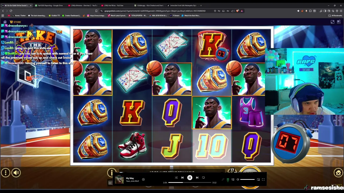344x193 pixels.
Task: Reload the page
Action: pos(11,11)
